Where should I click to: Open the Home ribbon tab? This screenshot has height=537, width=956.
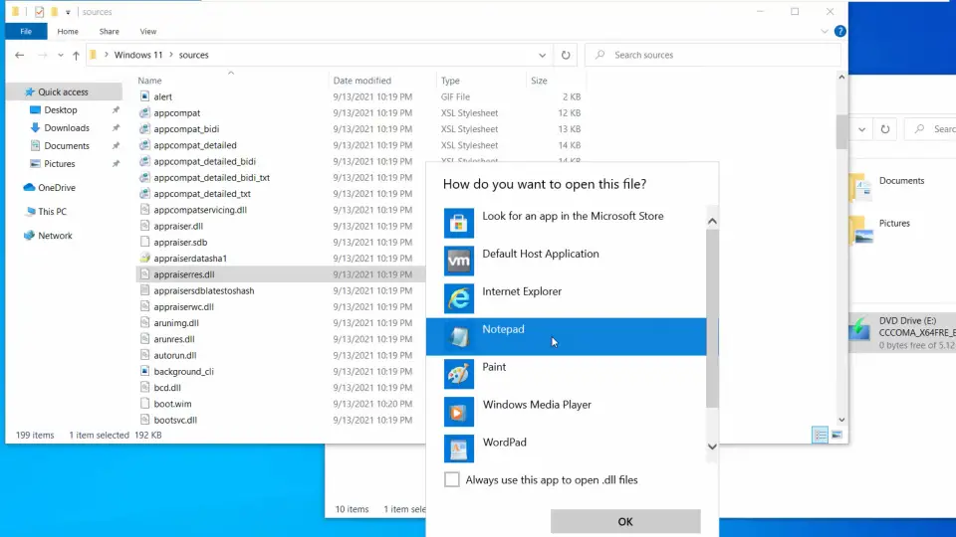click(x=68, y=31)
